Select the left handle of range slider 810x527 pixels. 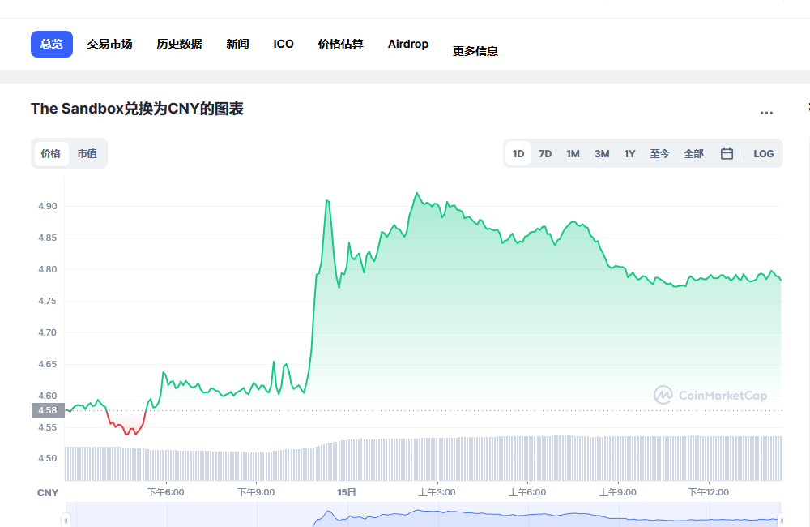[66, 520]
